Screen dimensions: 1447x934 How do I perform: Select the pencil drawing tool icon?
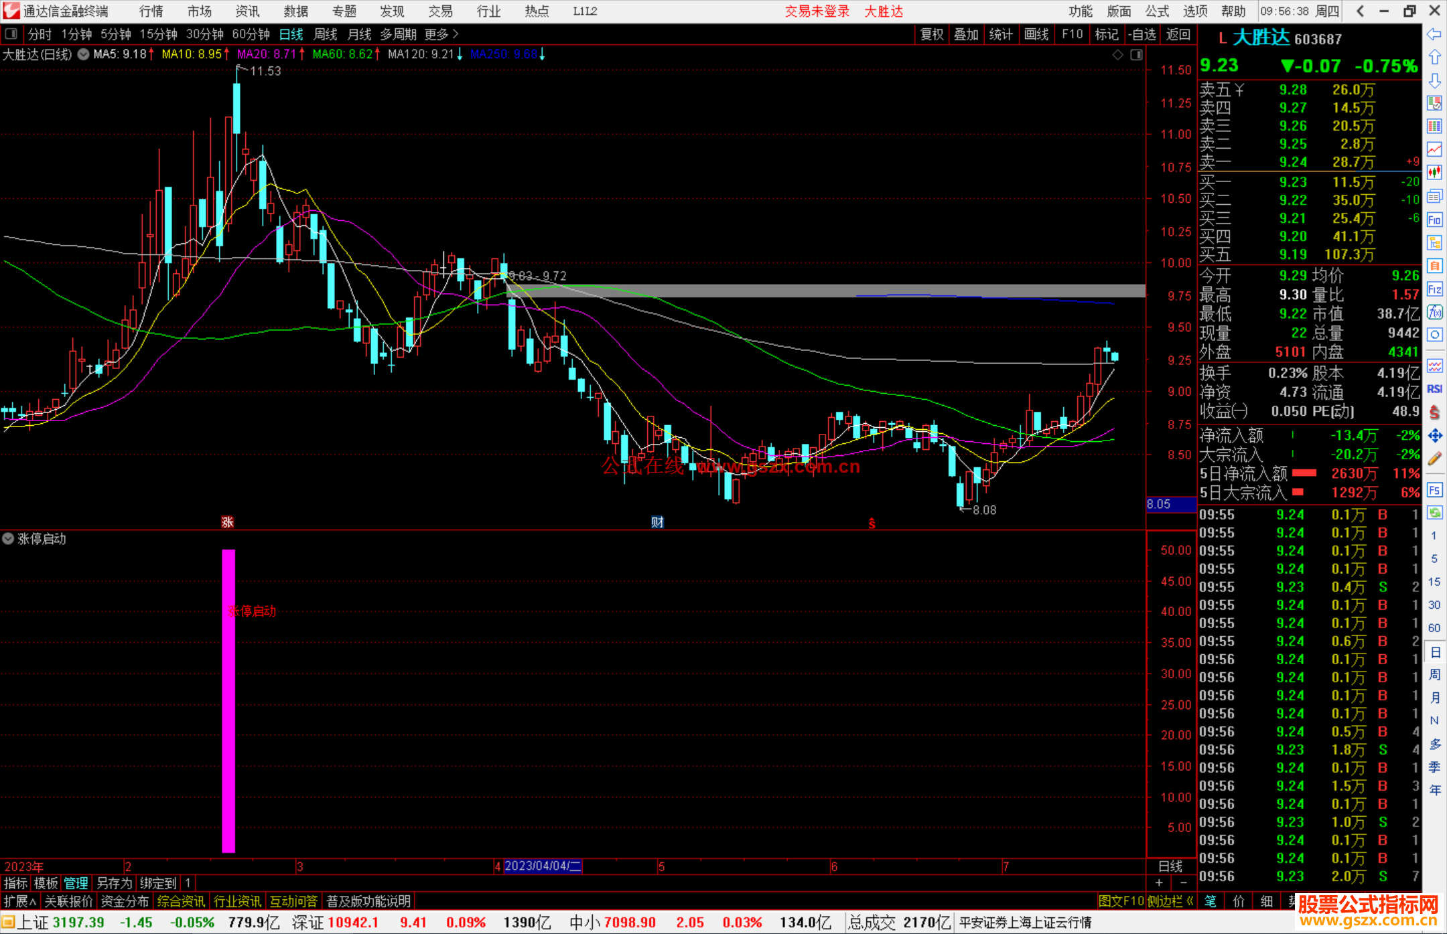point(1434,459)
